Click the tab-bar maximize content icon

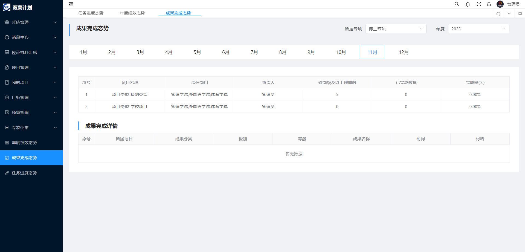(520, 14)
